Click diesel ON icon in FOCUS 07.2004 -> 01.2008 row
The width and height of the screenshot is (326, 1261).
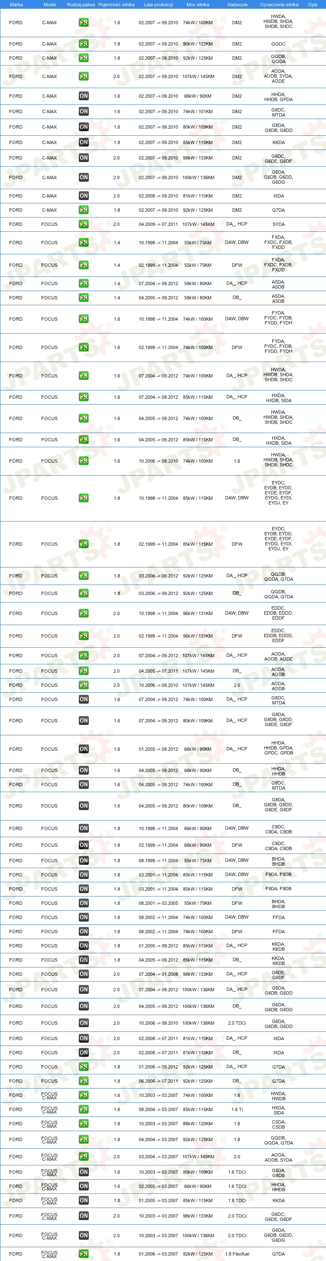coord(83,974)
